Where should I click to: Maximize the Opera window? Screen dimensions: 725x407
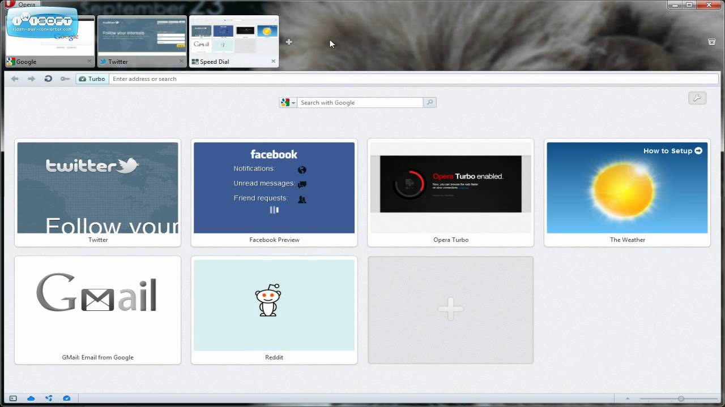click(689, 5)
